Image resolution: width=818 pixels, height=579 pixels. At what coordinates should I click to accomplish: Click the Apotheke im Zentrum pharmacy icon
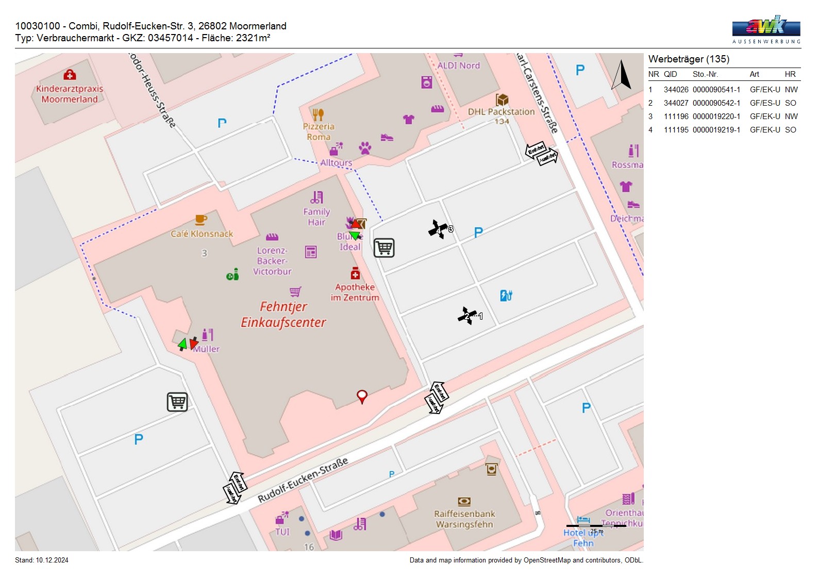click(355, 273)
